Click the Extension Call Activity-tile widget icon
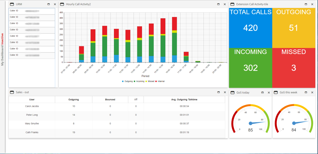The height and width of the screenshot is (154, 318). pos(232,4)
